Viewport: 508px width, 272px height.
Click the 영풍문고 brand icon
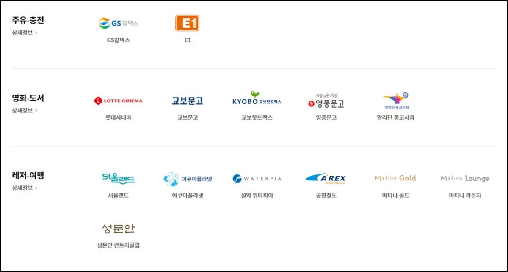[x=325, y=100]
